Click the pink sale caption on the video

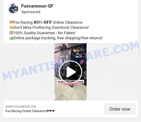click(70, 84)
